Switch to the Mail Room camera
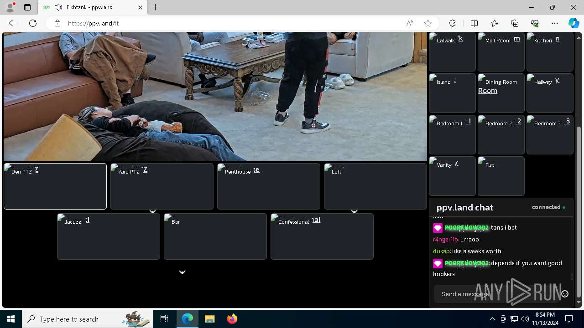The height and width of the screenshot is (328, 584). point(501,51)
